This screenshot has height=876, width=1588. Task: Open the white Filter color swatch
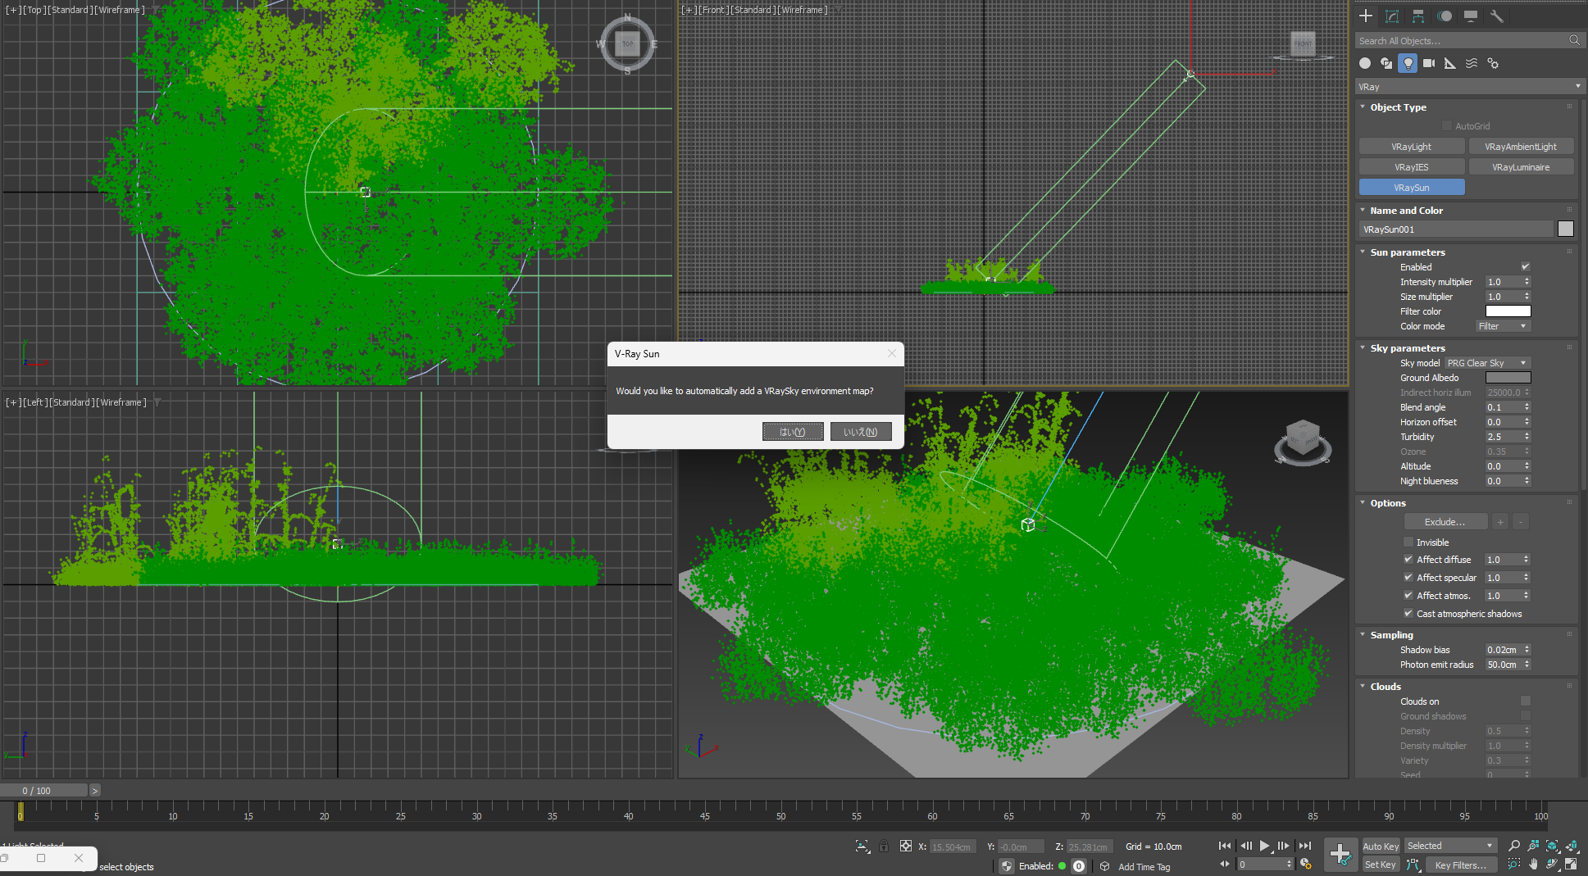pyautogui.click(x=1508, y=311)
